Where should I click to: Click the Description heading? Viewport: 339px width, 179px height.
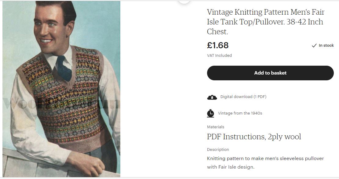(x=218, y=150)
